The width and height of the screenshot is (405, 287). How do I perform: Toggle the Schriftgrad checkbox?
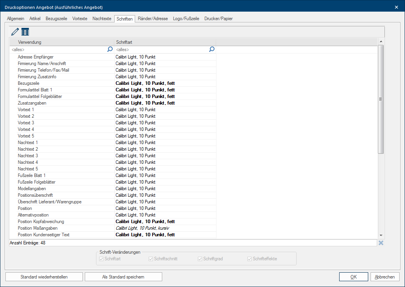[200, 259]
